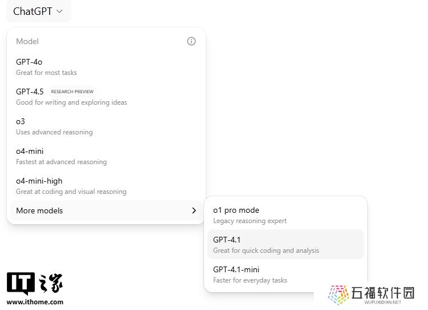This screenshot has width=428, height=310.
Task: Click the Model header label
Action: point(27,41)
